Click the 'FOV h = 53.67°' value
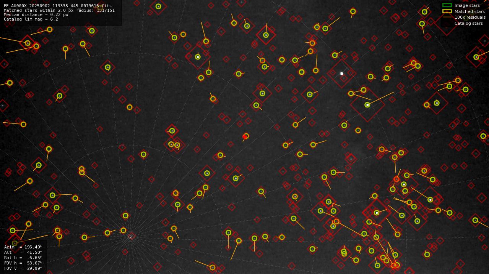 click(x=23, y=263)
